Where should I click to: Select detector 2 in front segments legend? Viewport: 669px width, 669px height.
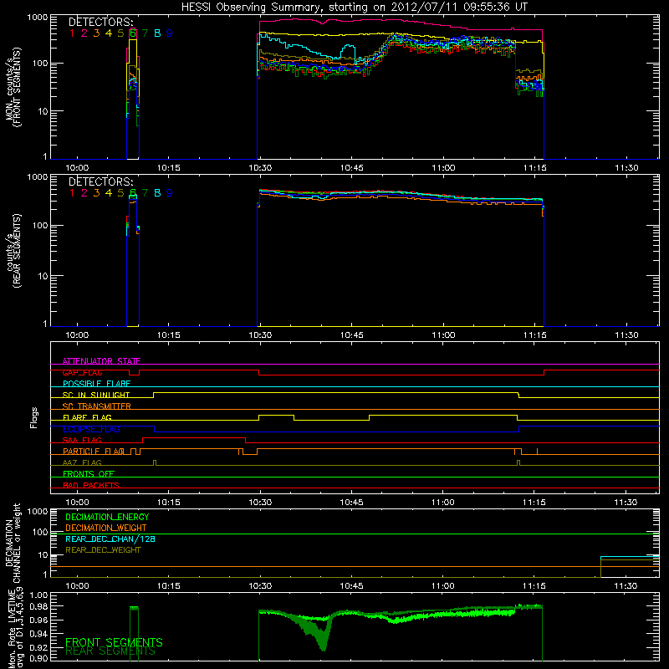pyautogui.click(x=84, y=33)
